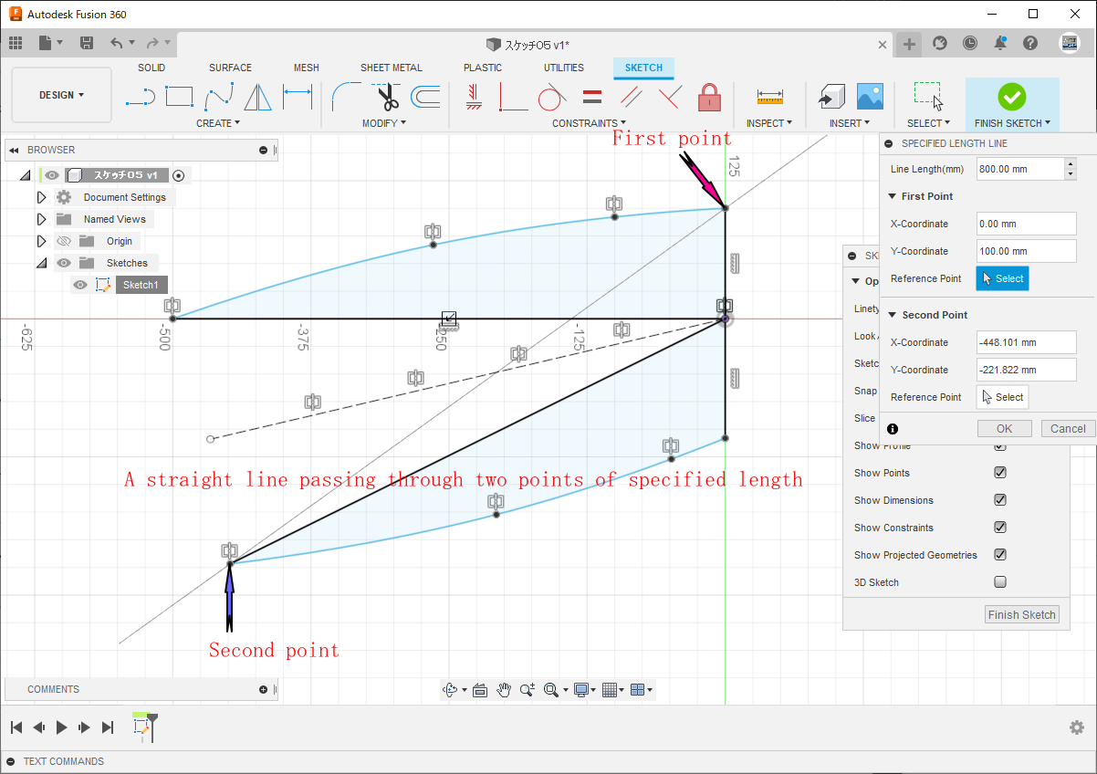This screenshot has width=1097, height=774.
Task: Switch to the UTILITIES tab
Action: coord(564,68)
